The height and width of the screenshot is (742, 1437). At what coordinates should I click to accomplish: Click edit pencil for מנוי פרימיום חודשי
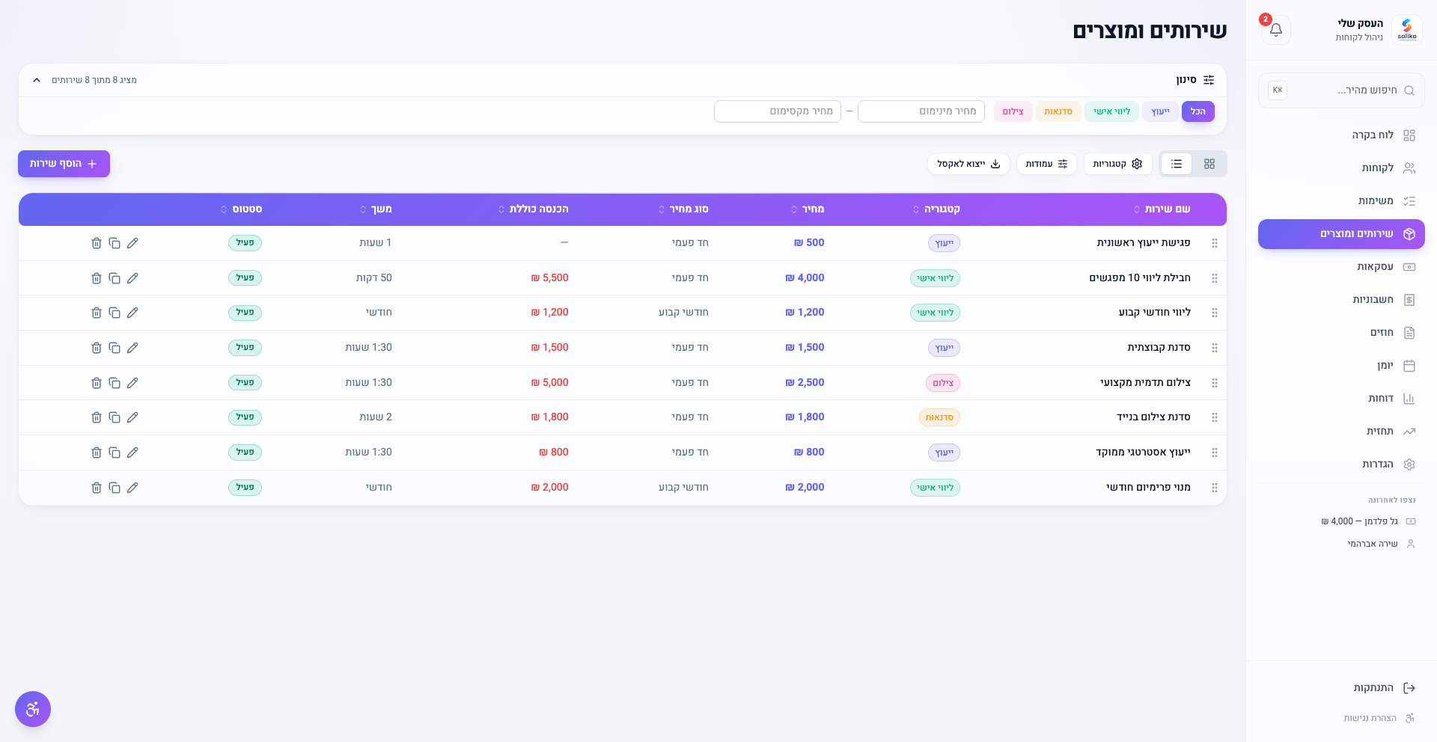tap(132, 488)
